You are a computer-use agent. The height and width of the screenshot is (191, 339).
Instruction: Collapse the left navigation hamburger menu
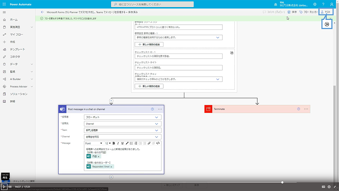(4, 12)
